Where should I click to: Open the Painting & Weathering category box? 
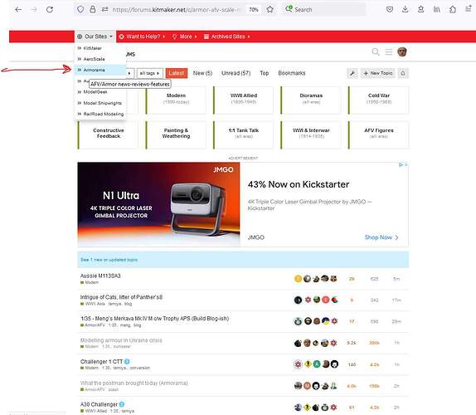click(176, 135)
